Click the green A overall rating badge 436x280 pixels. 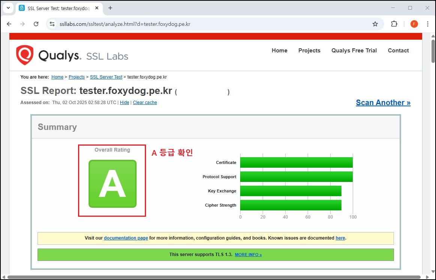tap(112, 184)
